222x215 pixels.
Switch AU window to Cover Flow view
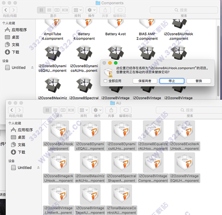[x=71, y=110]
